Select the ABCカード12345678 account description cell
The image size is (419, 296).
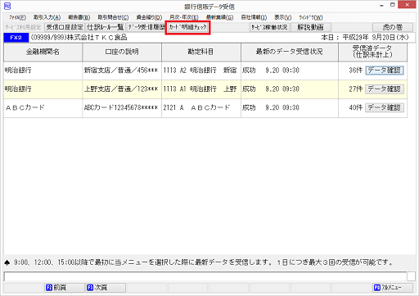(x=122, y=107)
